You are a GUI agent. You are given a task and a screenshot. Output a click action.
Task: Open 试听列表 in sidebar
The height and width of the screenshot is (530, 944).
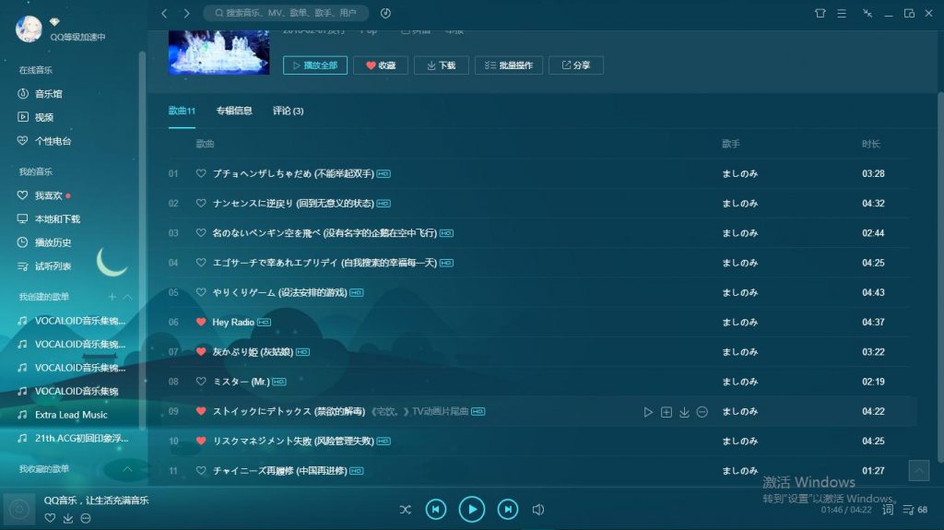(44, 265)
